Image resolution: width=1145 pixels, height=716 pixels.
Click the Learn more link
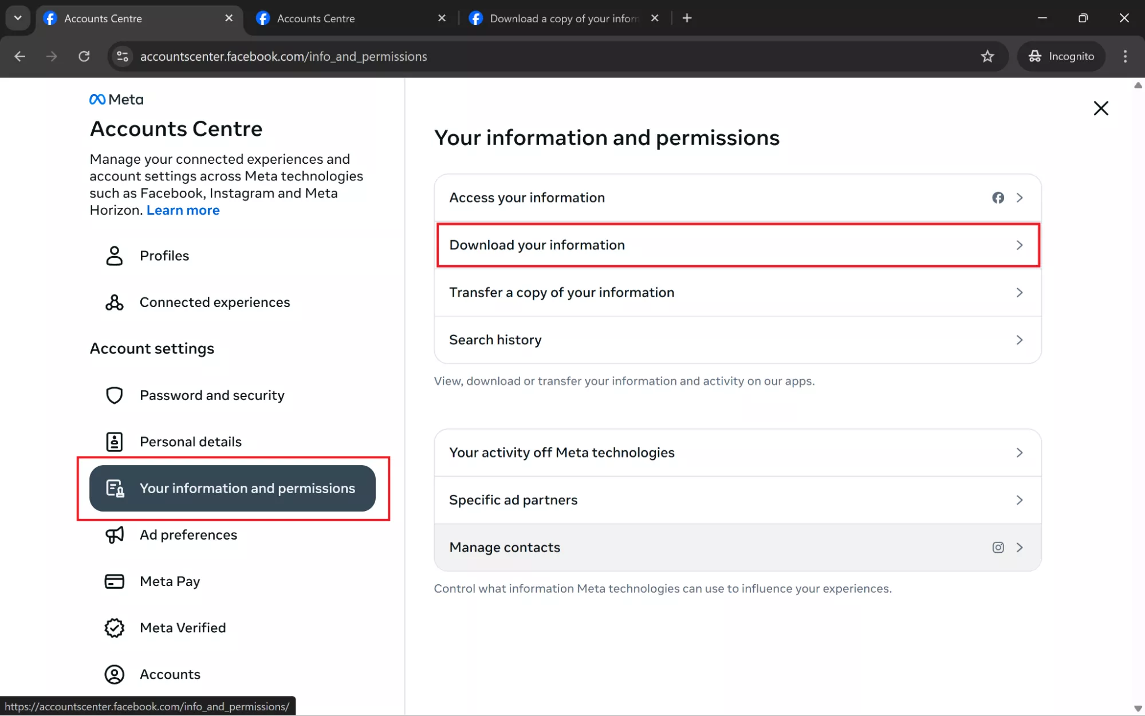[183, 210]
